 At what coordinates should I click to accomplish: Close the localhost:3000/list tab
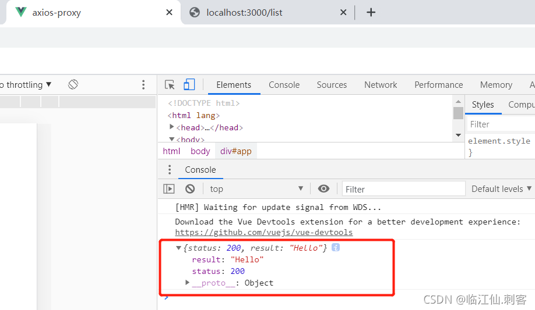coord(343,13)
